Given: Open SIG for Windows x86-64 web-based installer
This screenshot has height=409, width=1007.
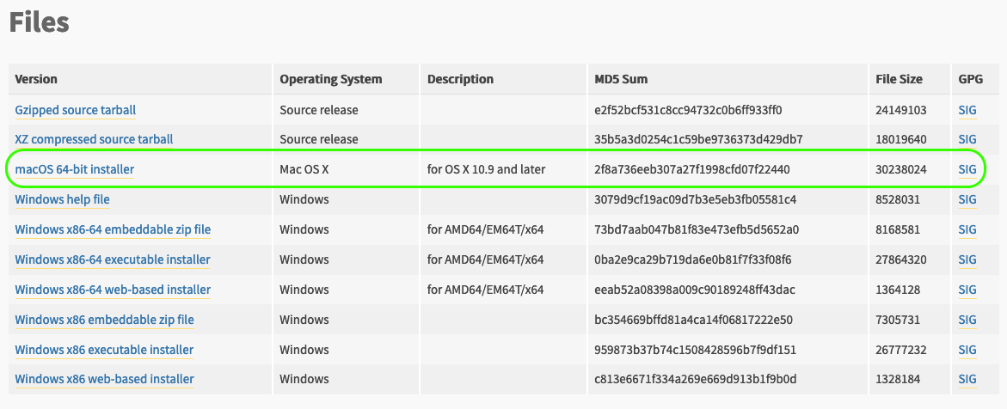Looking at the screenshot, I should click(x=967, y=290).
